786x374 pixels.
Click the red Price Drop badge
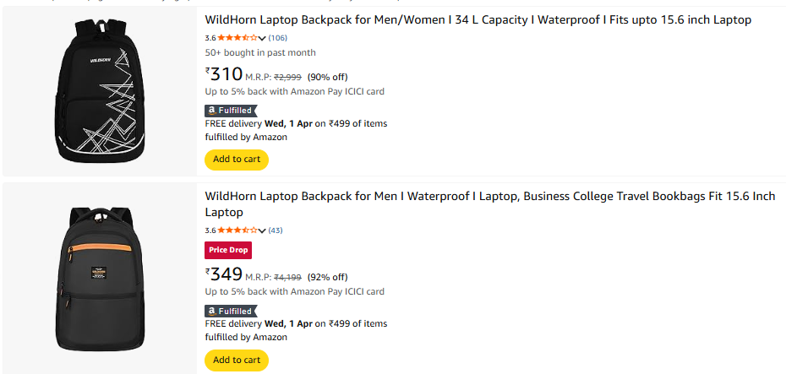pos(228,250)
